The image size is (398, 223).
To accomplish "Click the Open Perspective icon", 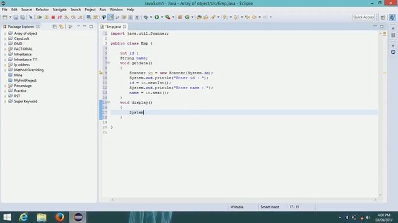I will (383, 17).
